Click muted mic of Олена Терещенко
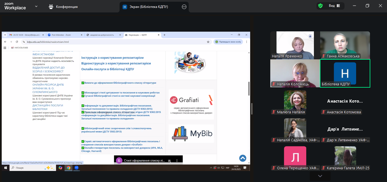Viewport: 387px width, 182px height. (274, 168)
